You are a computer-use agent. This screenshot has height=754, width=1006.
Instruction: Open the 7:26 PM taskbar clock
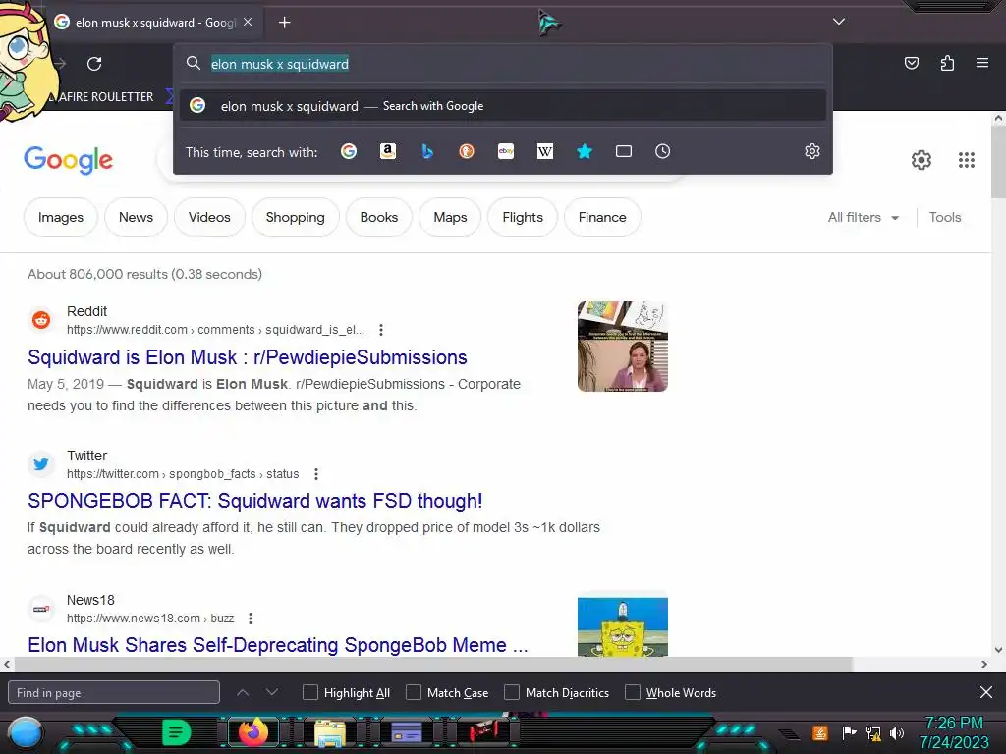954,732
